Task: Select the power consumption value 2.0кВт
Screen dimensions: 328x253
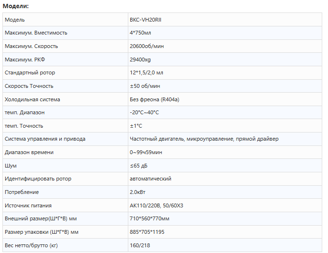Action: (139, 192)
